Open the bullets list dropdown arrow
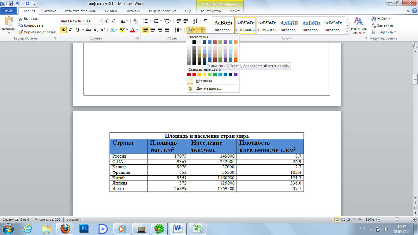The width and height of the screenshot is (418, 235). tap(150, 21)
